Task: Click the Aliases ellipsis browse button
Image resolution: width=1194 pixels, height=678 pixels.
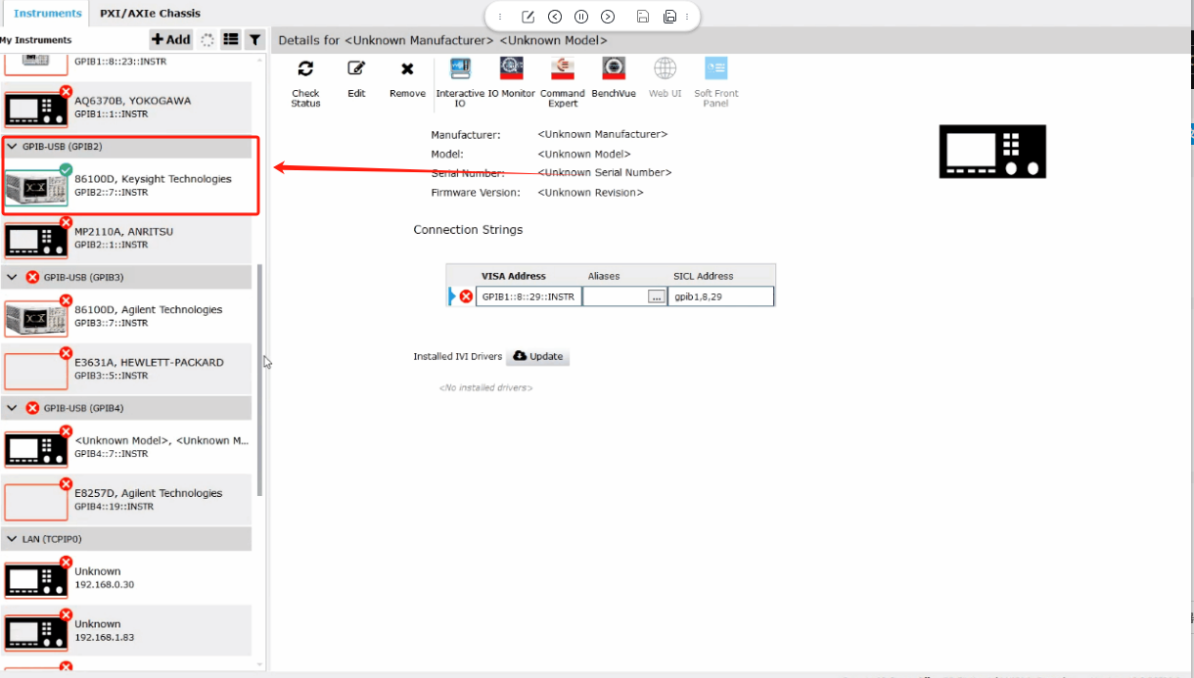Action: [656, 296]
